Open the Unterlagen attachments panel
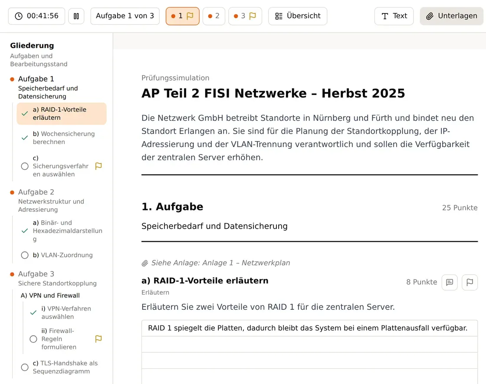The height and width of the screenshot is (384, 486). pos(452,16)
